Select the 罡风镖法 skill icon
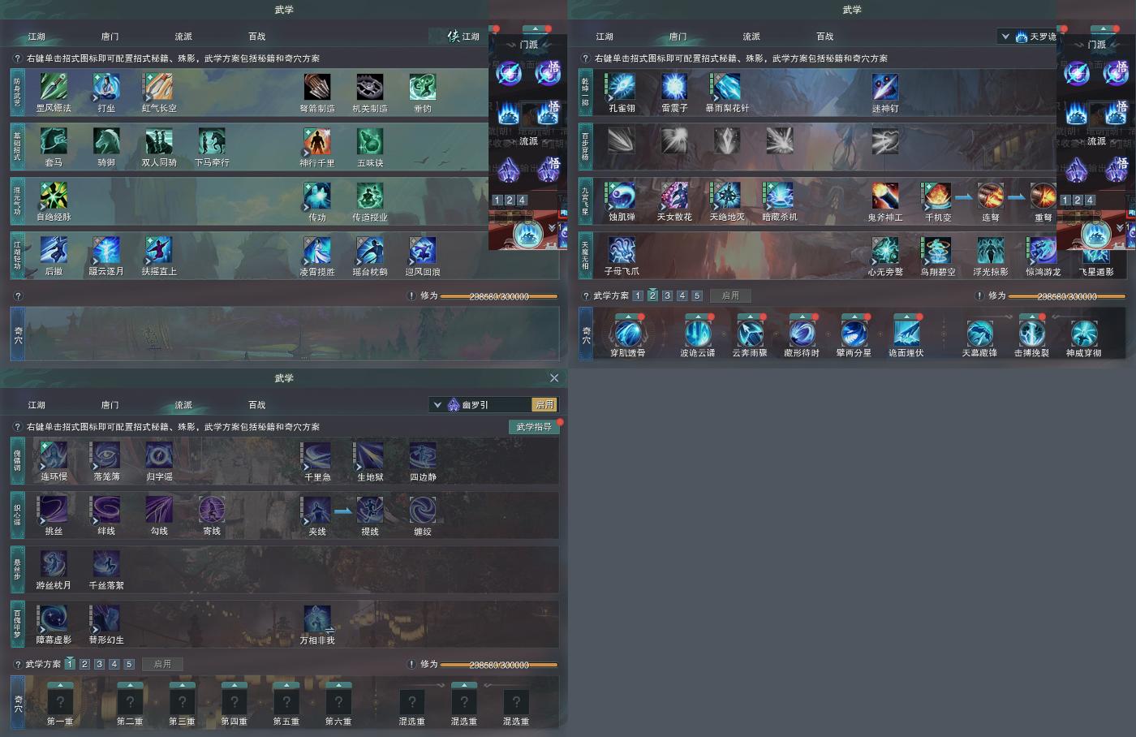This screenshot has height=737, width=1136. pos(54,87)
